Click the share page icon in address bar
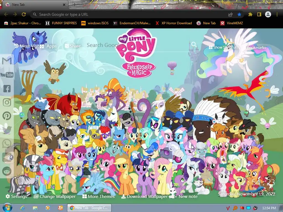Viewport: 283px width, 212px height. [x=230, y=14]
